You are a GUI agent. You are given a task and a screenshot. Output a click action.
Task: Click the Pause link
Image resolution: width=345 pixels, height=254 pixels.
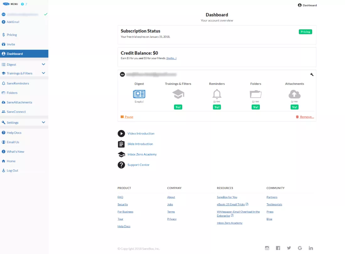pos(129,117)
